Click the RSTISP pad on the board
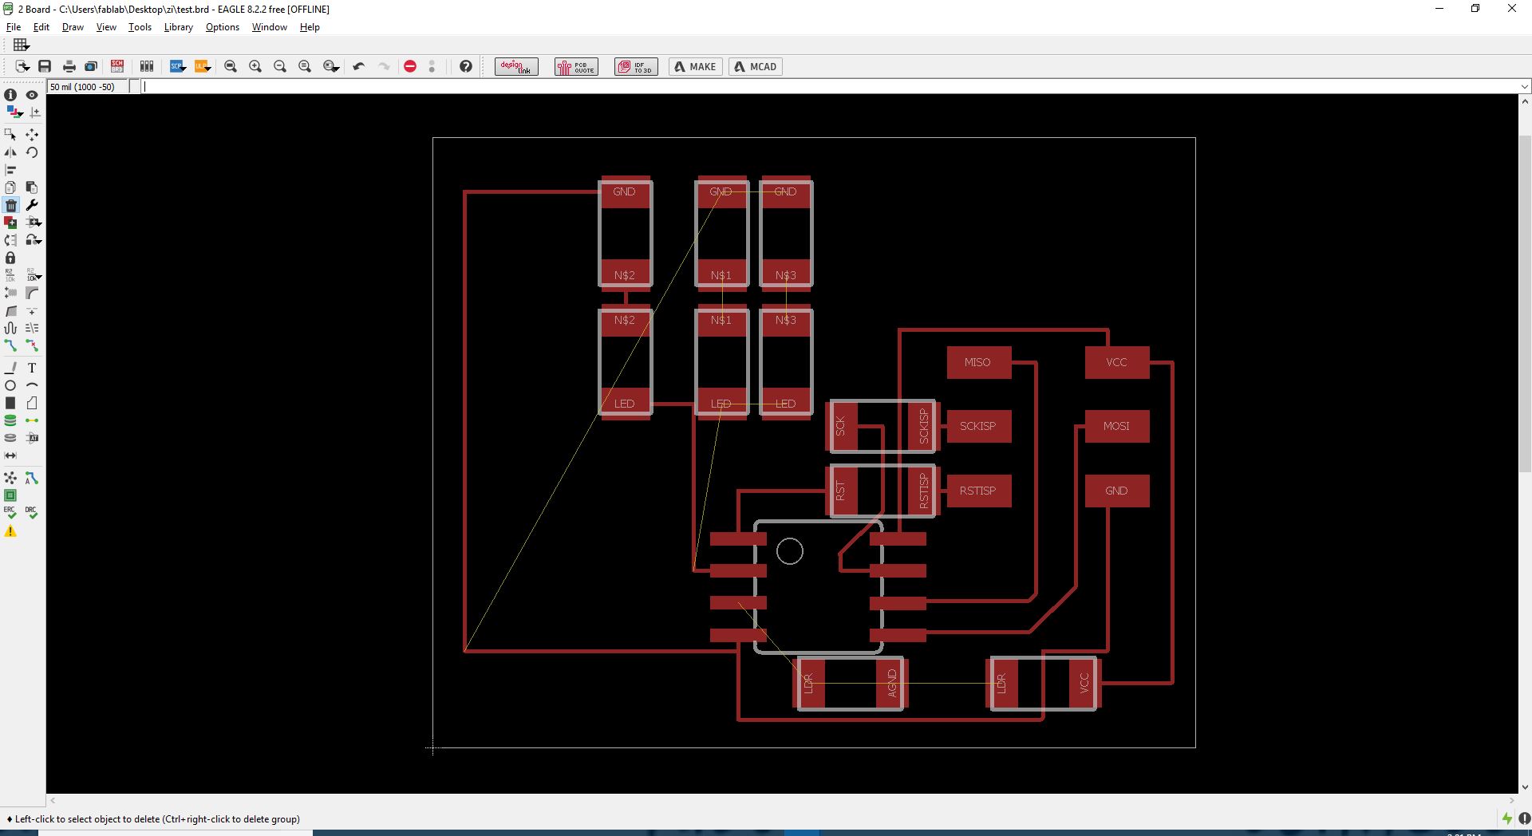 979,491
